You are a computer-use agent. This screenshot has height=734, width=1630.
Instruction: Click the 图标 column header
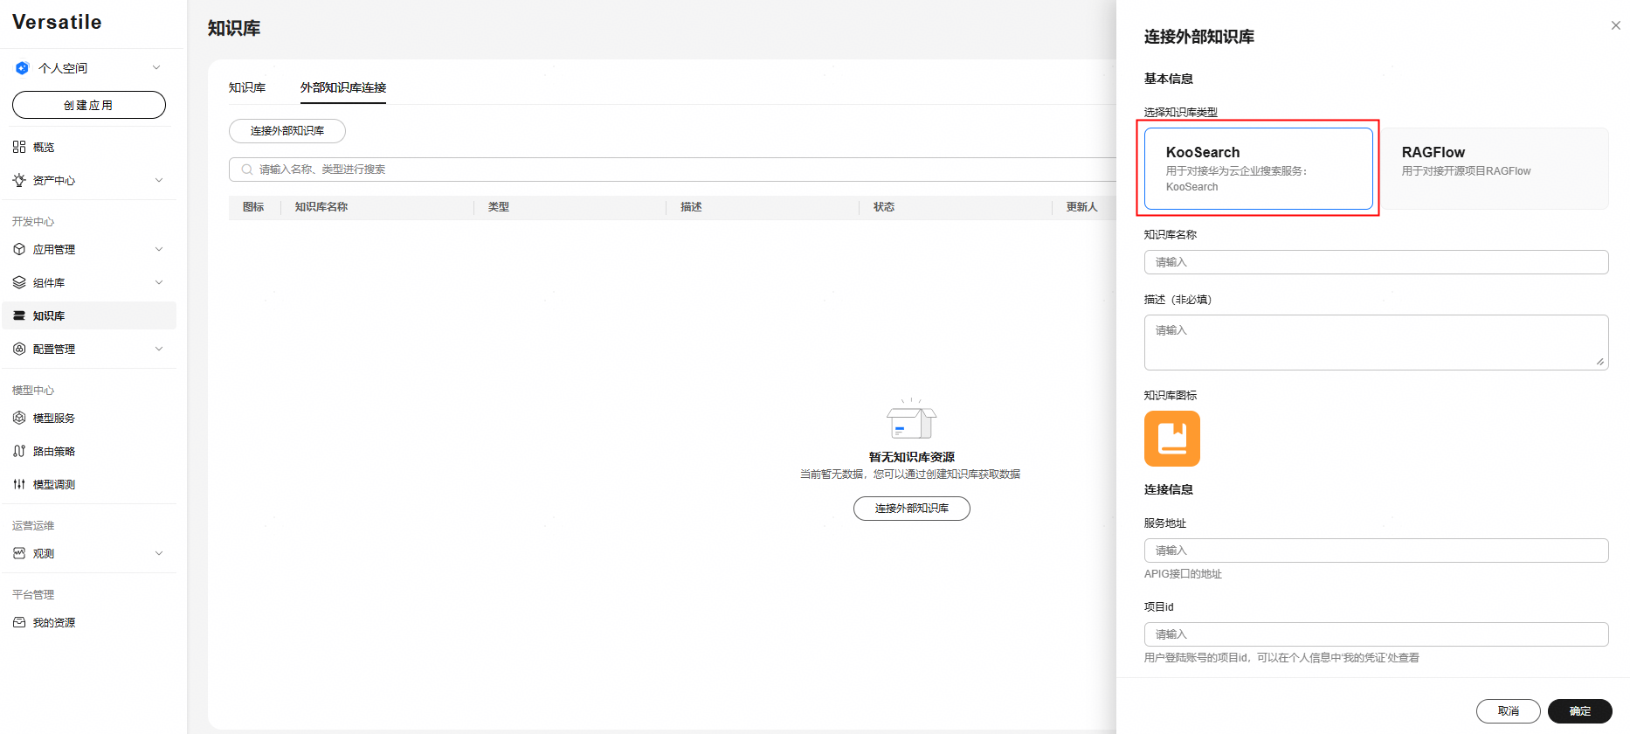[253, 207]
